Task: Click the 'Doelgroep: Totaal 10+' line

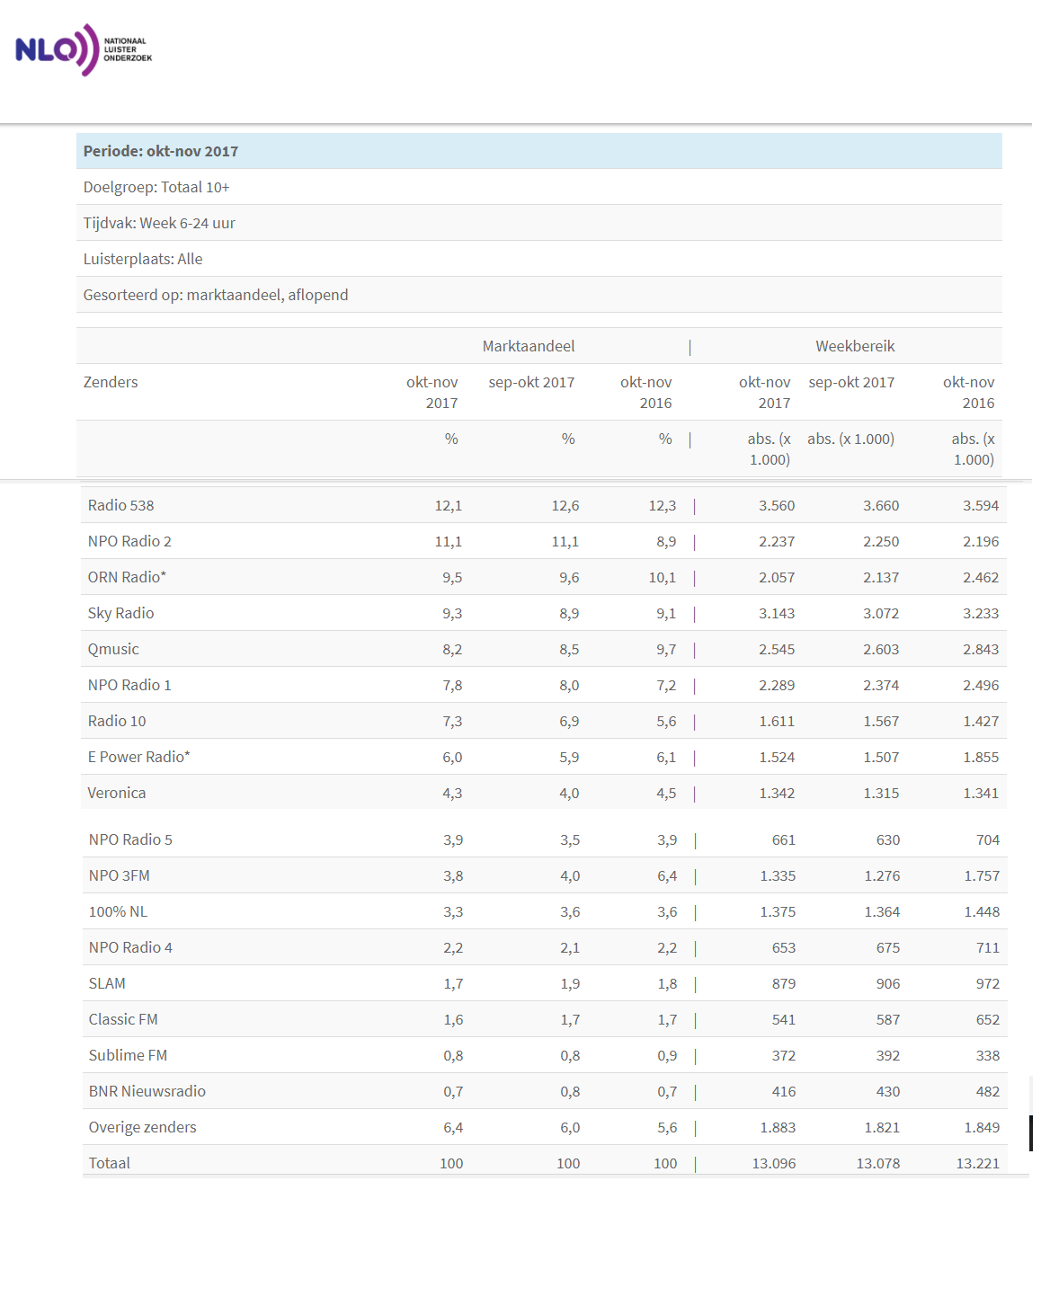Action: pos(156,187)
